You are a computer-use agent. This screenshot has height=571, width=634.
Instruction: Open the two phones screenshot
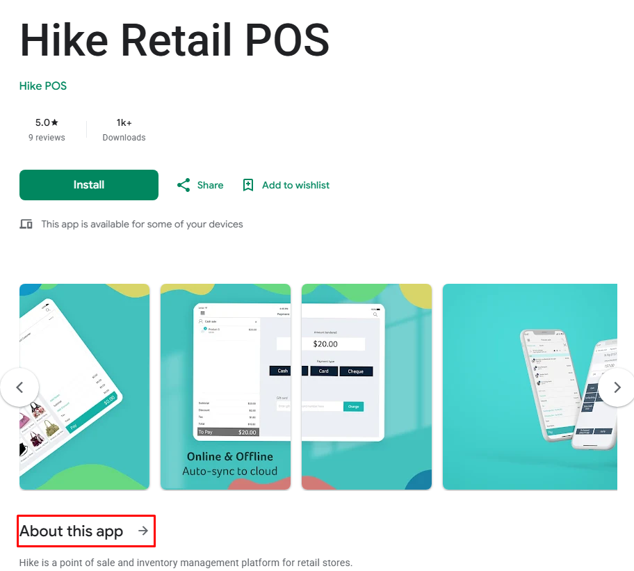click(x=530, y=387)
